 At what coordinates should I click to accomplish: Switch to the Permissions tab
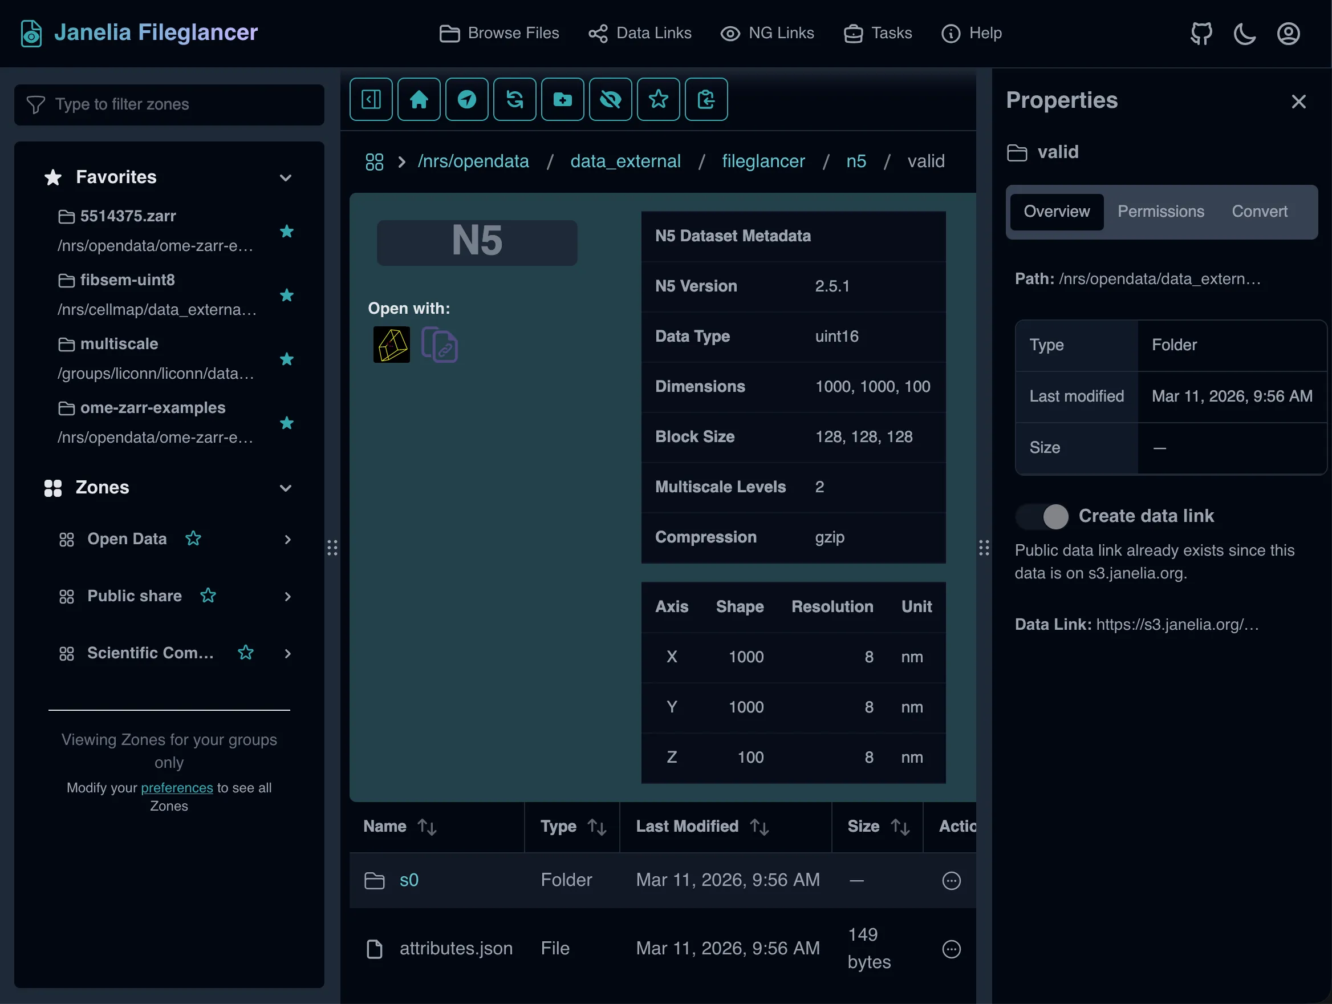click(x=1160, y=212)
